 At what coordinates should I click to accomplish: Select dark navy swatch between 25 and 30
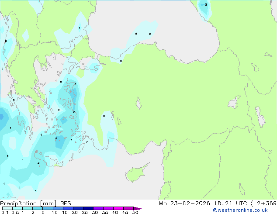(88, 208)
